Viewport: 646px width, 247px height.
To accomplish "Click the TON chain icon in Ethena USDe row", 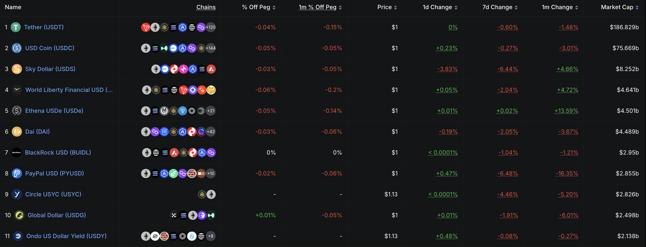I will coord(182,111).
